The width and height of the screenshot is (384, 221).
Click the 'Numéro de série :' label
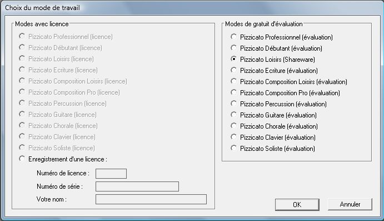coord(60,186)
